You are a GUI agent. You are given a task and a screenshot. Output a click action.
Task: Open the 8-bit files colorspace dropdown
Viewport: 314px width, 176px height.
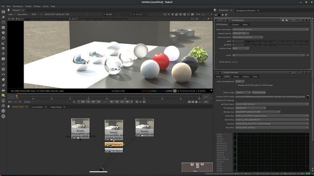tap(272, 116)
